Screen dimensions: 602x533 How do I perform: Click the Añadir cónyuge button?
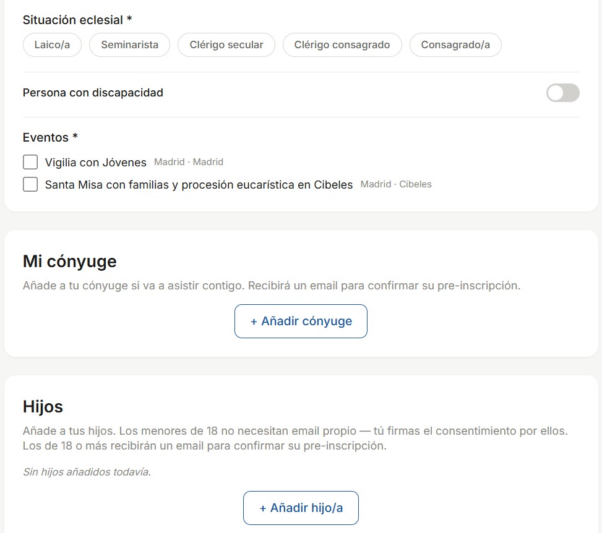click(301, 322)
